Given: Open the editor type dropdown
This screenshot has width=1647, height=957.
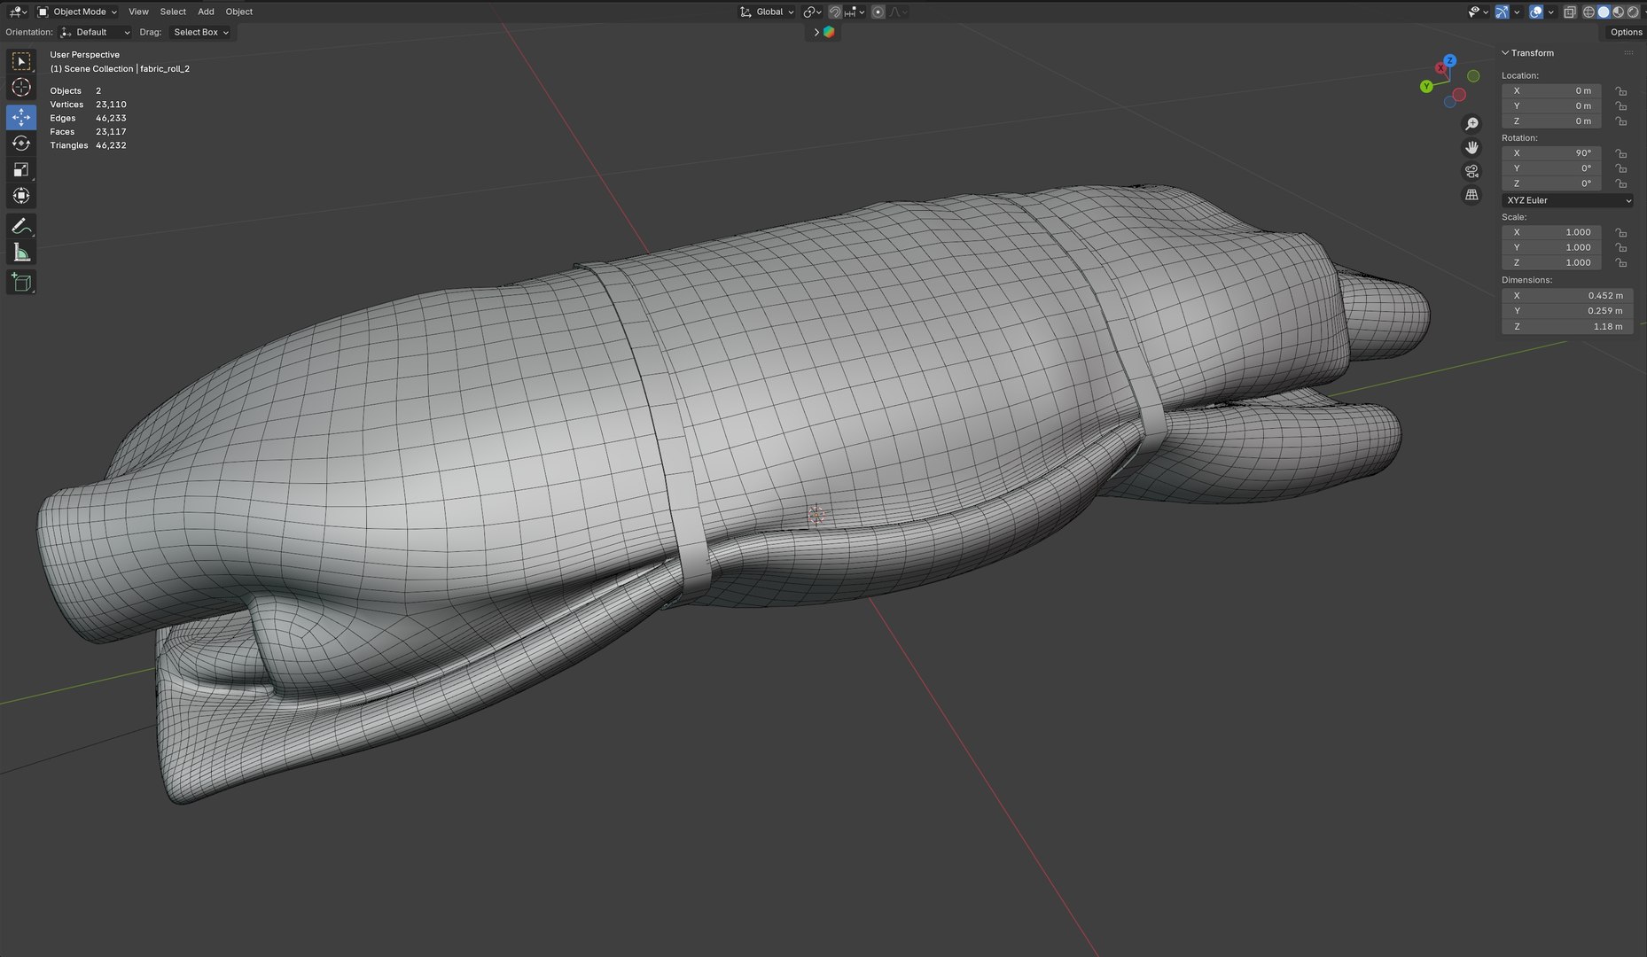Looking at the screenshot, I should (x=17, y=12).
